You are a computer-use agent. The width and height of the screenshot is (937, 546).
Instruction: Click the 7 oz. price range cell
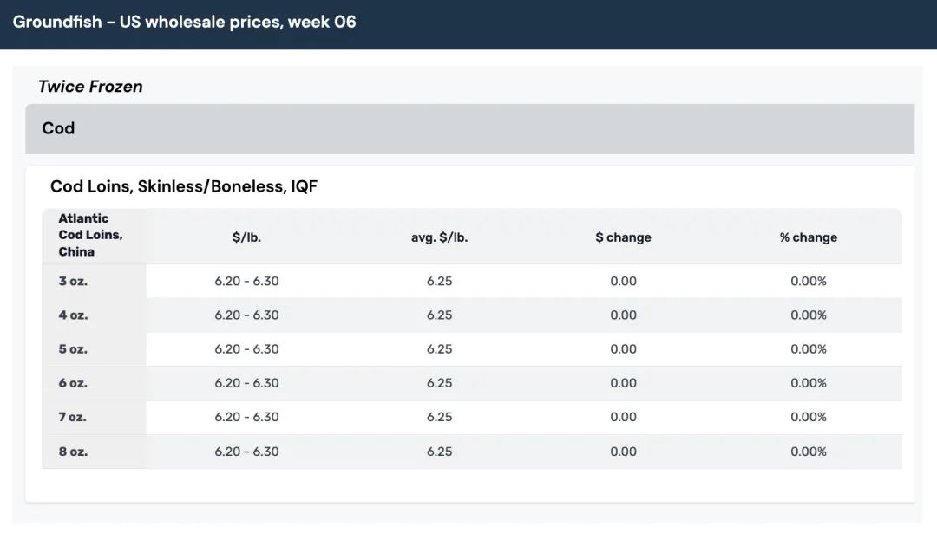pyautogui.click(x=246, y=417)
